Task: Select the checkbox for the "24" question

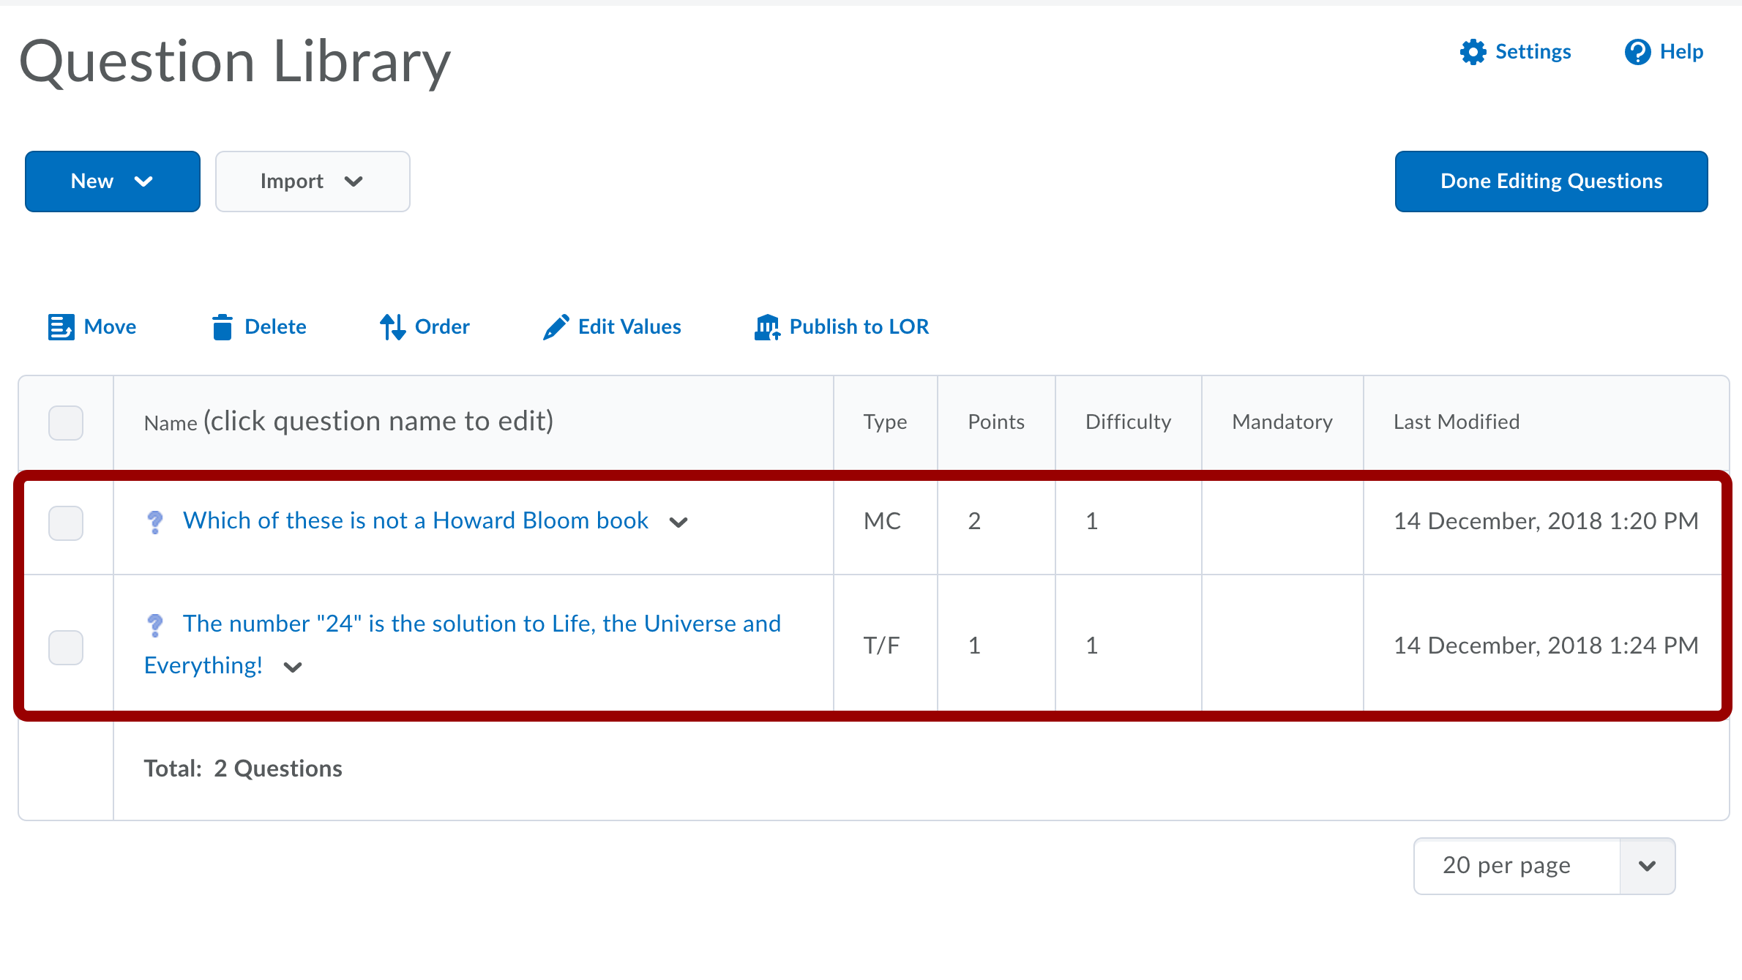Action: (66, 647)
